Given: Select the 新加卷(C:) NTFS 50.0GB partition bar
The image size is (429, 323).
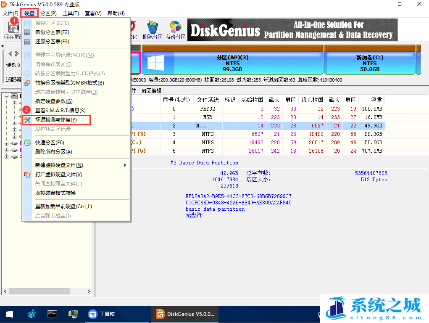Looking at the screenshot, I should (370, 60).
